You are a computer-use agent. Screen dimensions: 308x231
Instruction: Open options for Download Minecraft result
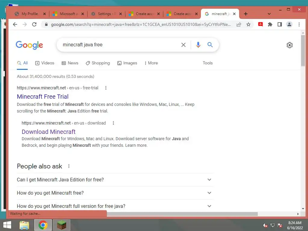point(113,123)
